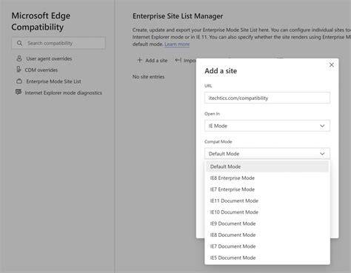Click the Compat Mode chevron arrow

point(322,154)
